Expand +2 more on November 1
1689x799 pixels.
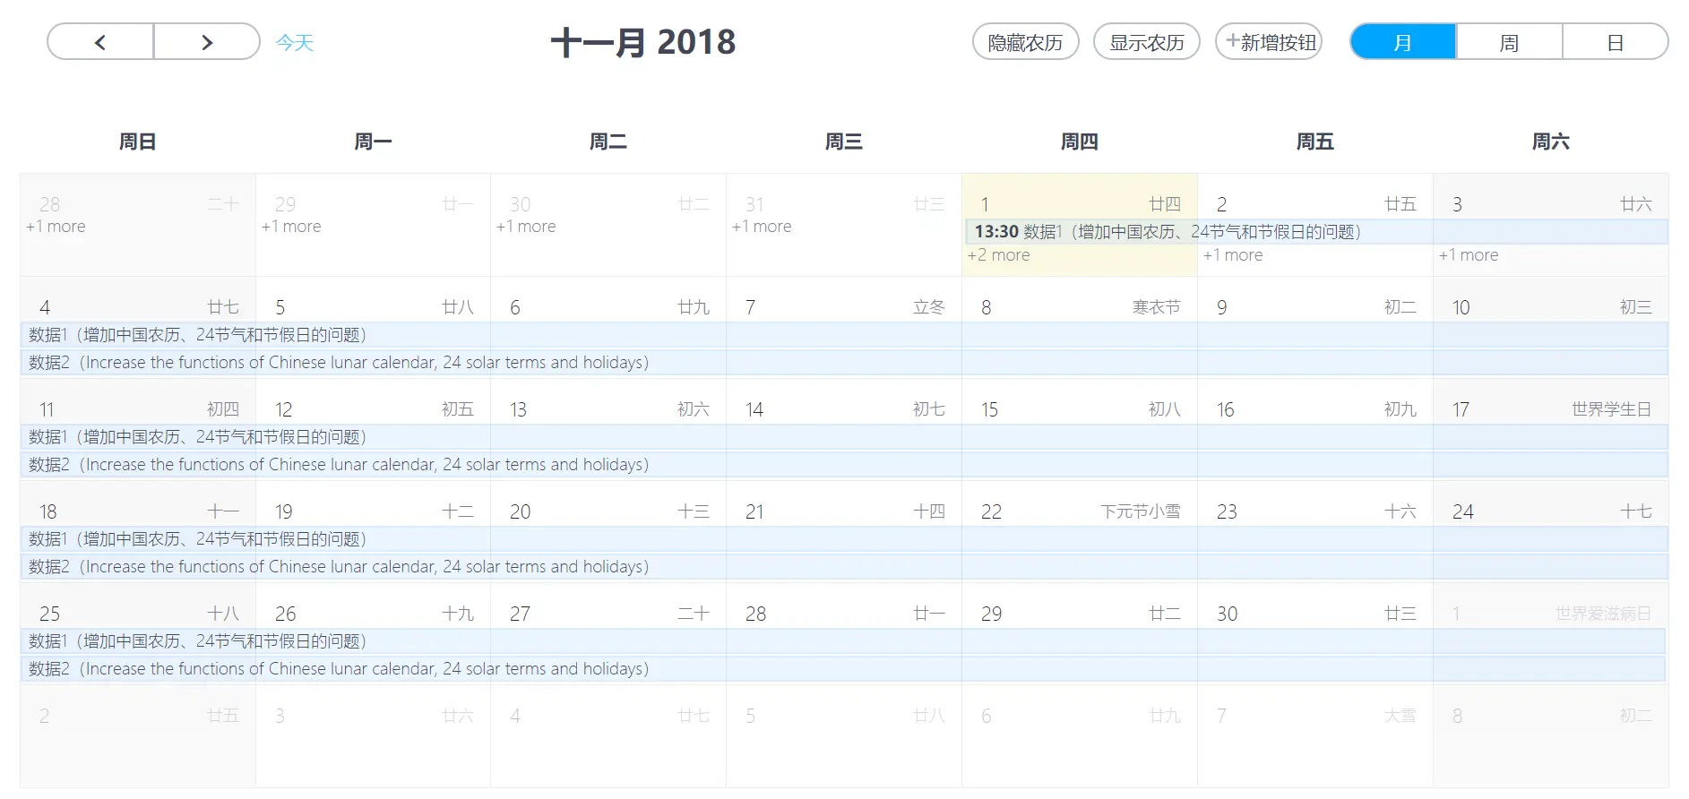(x=998, y=255)
